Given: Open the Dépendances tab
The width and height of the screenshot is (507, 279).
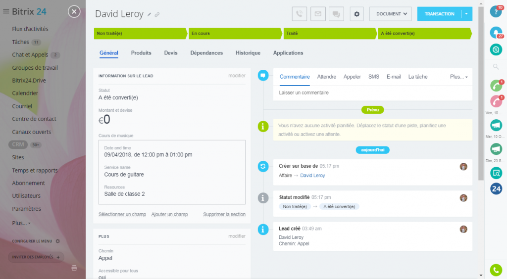Looking at the screenshot, I should click(206, 53).
